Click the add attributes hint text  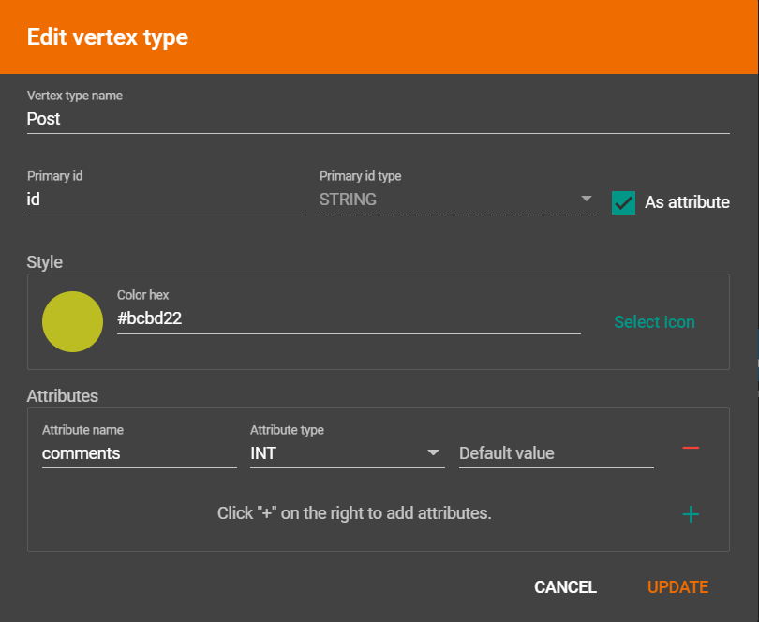[354, 513]
